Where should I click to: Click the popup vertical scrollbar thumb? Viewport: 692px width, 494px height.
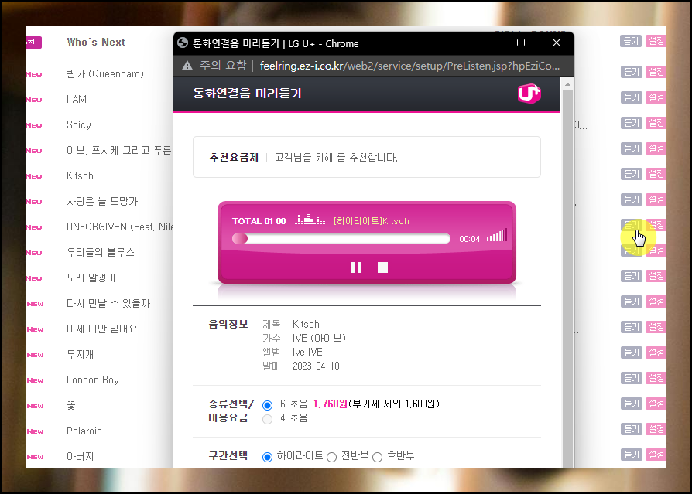coord(567,278)
